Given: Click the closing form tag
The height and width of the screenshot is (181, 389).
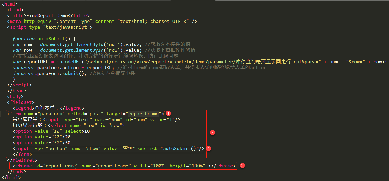Looking at the screenshot, I should tap(22, 154).
